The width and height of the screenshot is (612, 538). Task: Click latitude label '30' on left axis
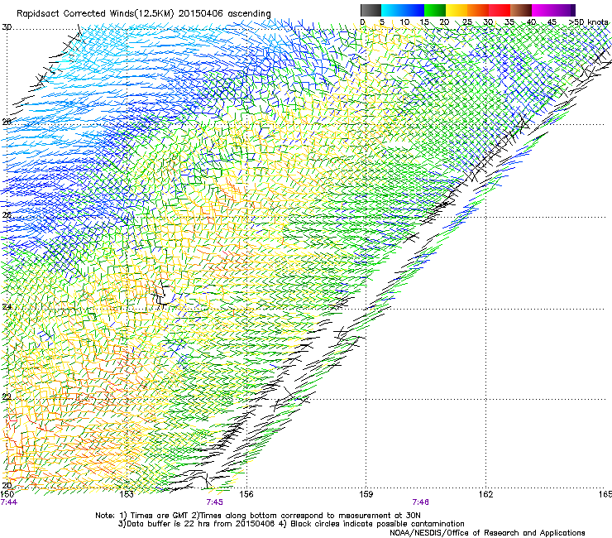pyautogui.click(x=7, y=27)
